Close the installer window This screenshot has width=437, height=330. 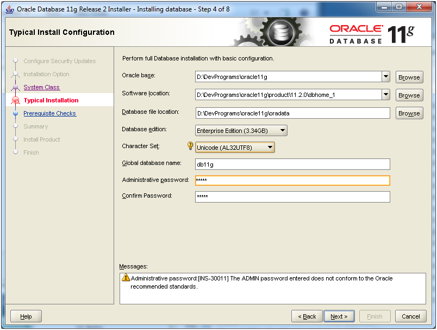419,7
